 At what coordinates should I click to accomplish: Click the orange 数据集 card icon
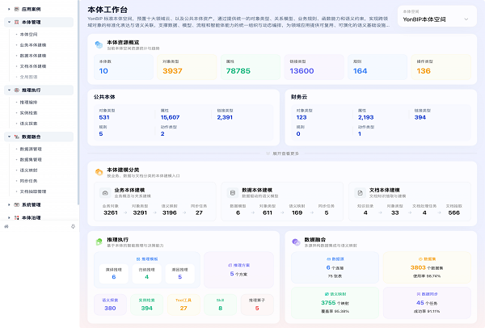(x=420, y=259)
